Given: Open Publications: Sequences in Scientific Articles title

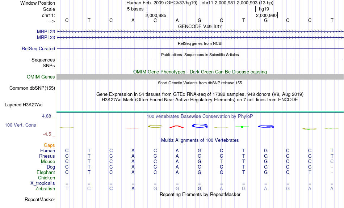Looking at the screenshot, I should 200,55.
